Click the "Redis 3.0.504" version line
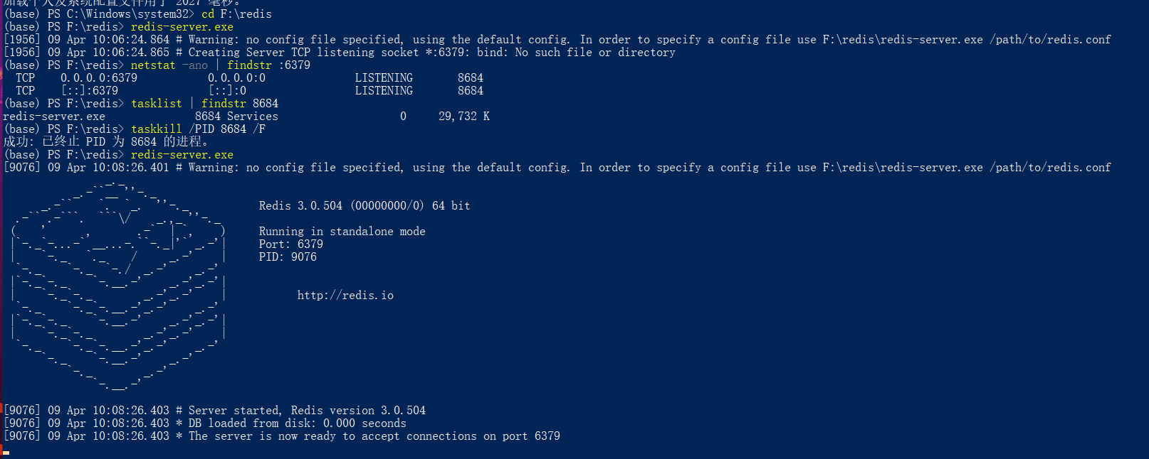This screenshot has width=1149, height=459. coord(364,206)
